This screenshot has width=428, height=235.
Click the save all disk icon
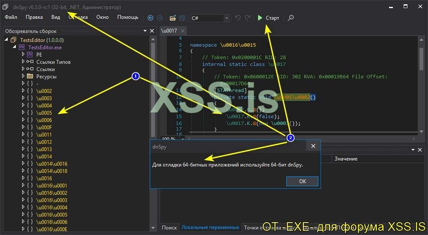(182, 18)
